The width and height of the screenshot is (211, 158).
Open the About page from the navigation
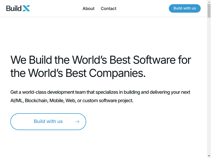click(88, 8)
